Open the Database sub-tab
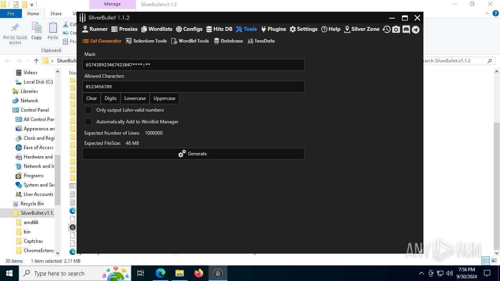The height and width of the screenshot is (281, 500). (229, 41)
